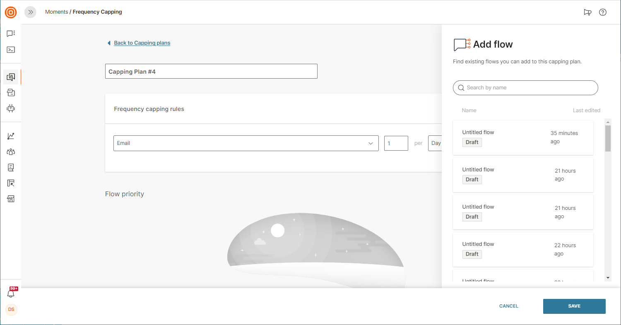Click the Infobip home logo

(11, 12)
